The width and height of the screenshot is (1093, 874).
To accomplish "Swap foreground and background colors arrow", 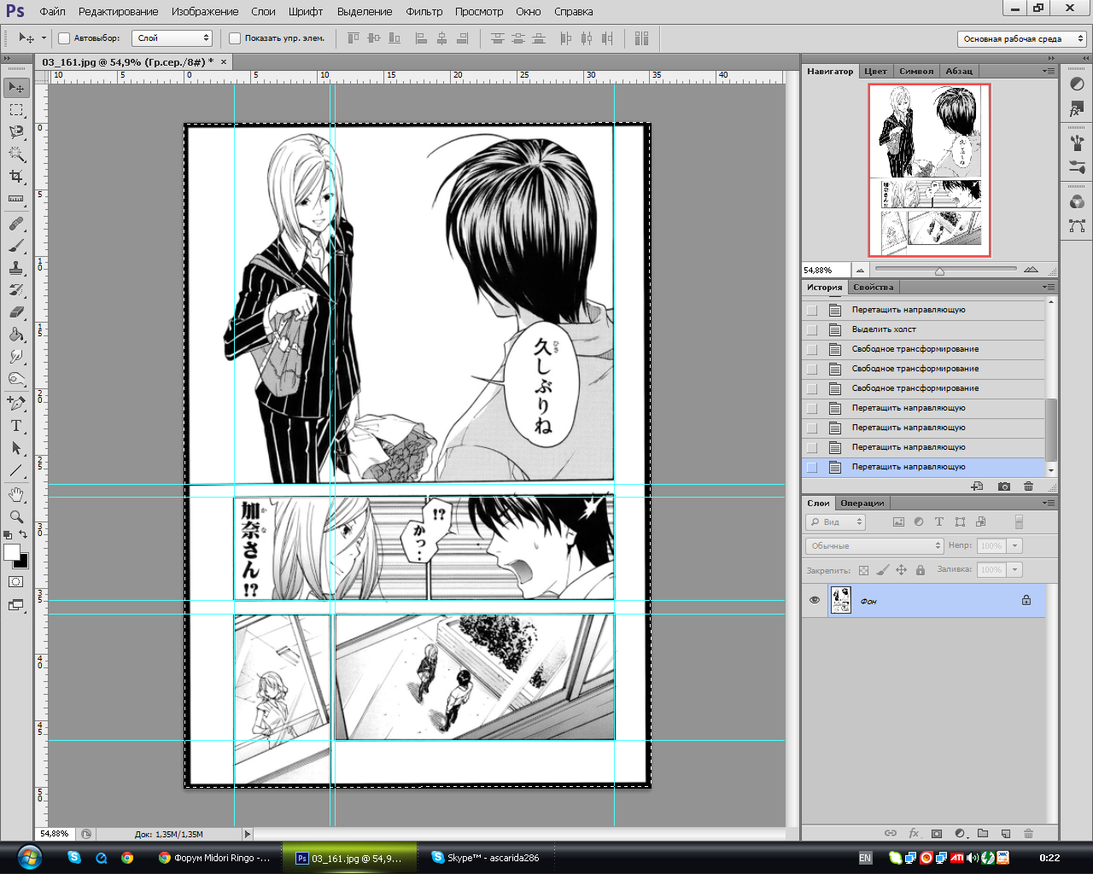I will tap(23, 534).
